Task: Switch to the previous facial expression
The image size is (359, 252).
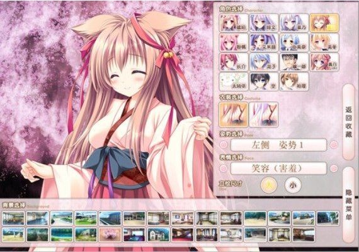Action: pos(224,168)
